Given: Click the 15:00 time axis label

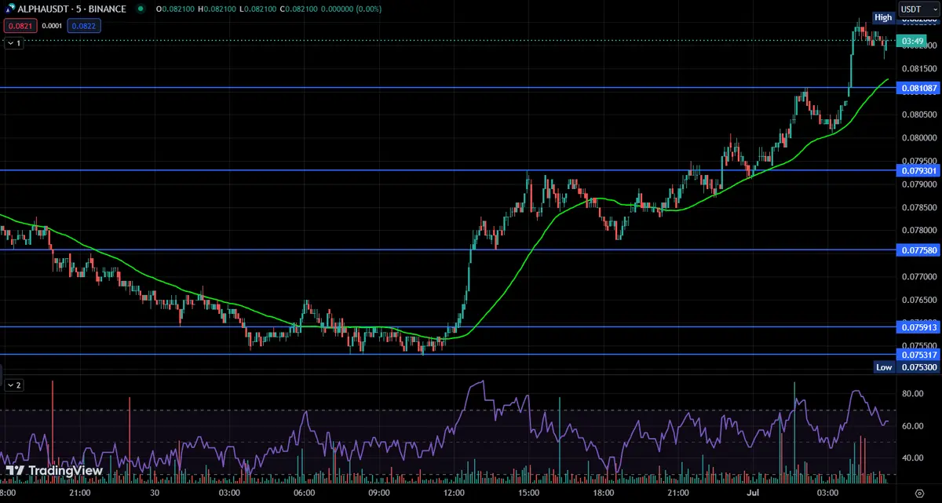Looking at the screenshot, I should [528, 493].
